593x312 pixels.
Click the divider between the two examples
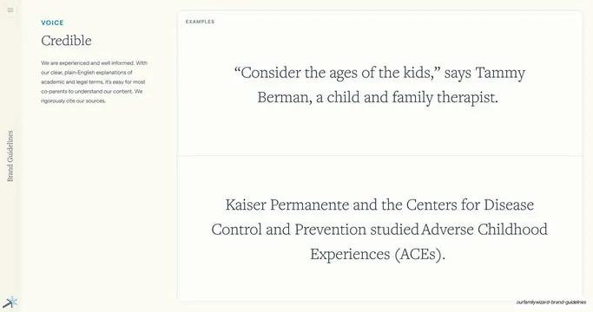[379, 155]
